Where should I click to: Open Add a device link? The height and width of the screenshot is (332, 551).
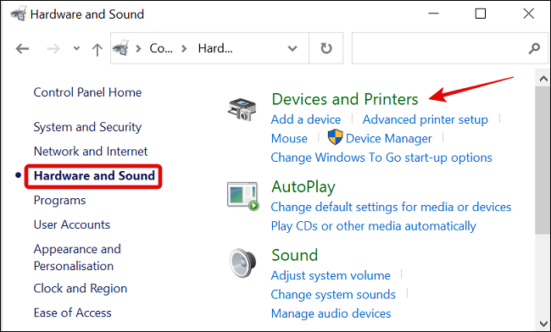point(306,119)
